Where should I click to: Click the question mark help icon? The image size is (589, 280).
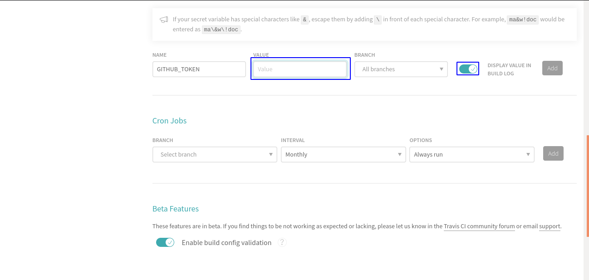282,242
